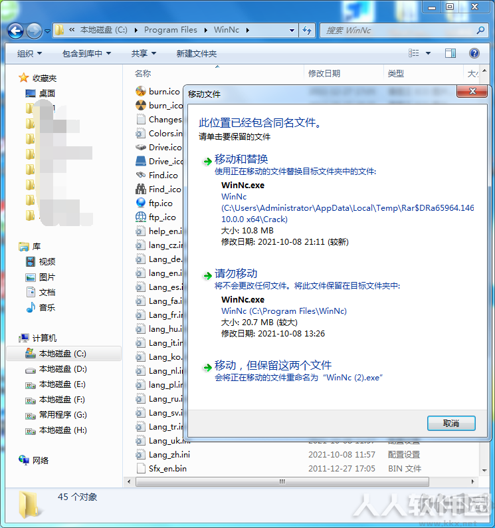495x528 pixels.
Task: Click the Drive_.ico file icon
Action: click(141, 162)
